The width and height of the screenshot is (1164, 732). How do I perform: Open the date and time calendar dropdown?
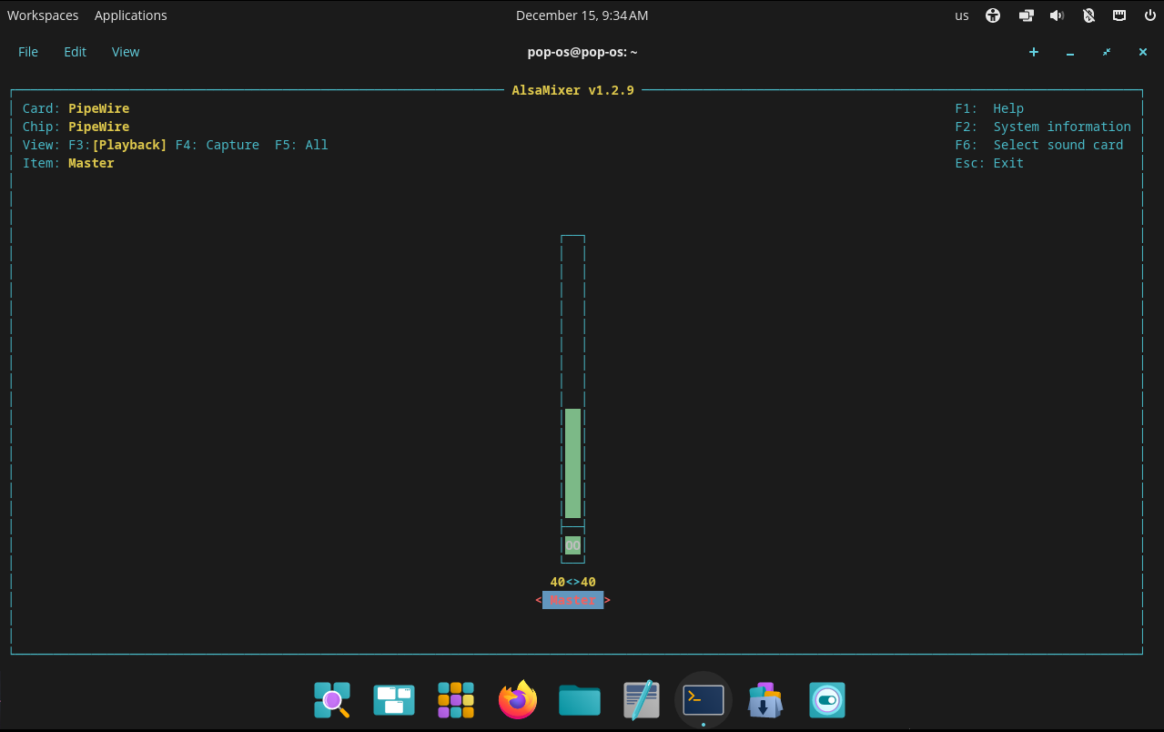point(582,15)
